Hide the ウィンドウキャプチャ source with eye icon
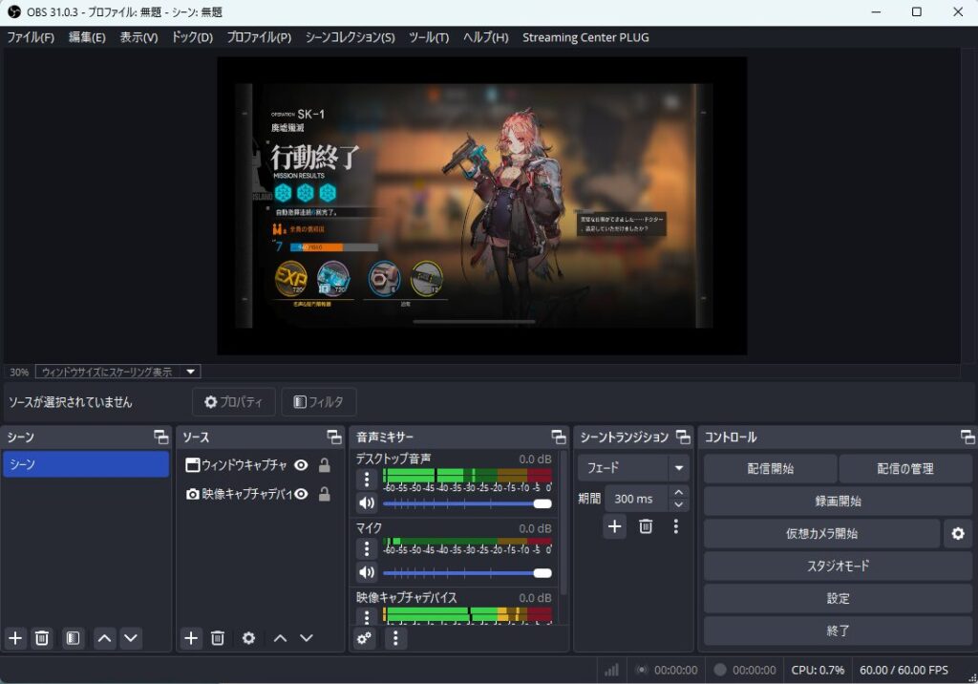This screenshot has width=978, height=684. pyautogui.click(x=301, y=465)
